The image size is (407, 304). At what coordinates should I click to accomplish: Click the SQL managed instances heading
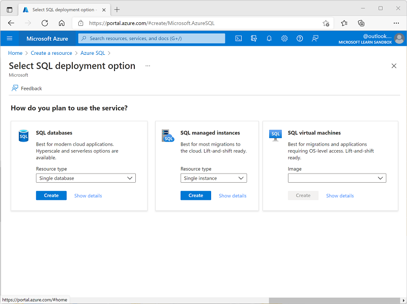pos(210,133)
